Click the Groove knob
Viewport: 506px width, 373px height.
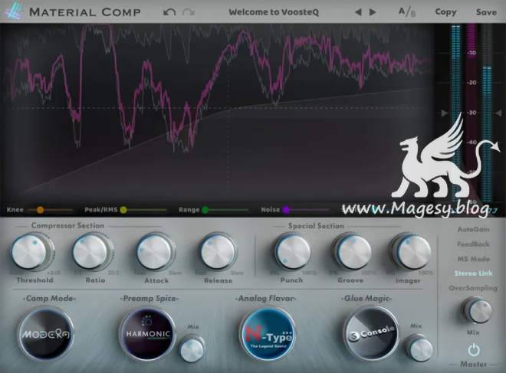pos(353,252)
